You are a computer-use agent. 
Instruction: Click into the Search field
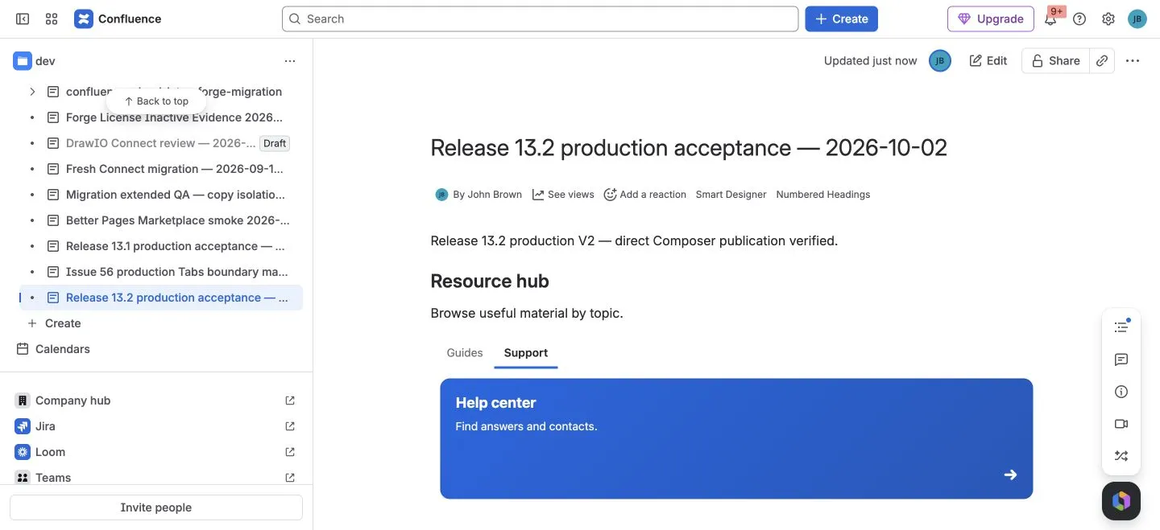click(540, 18)
